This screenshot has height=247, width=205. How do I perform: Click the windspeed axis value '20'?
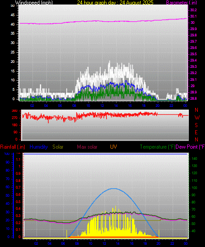point(13,62)
